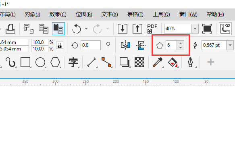Expand the 0.567 pt outline width dropdown
The width and height of the screenshot is (235, 151).
point(230,45)
